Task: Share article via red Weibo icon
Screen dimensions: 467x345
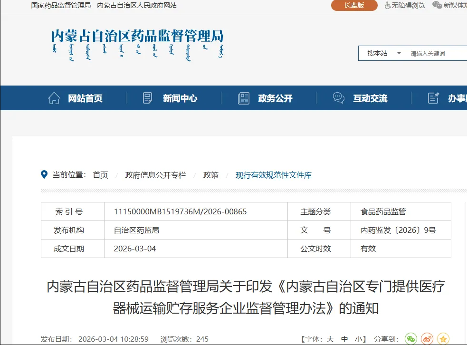Action: [427, 339]
